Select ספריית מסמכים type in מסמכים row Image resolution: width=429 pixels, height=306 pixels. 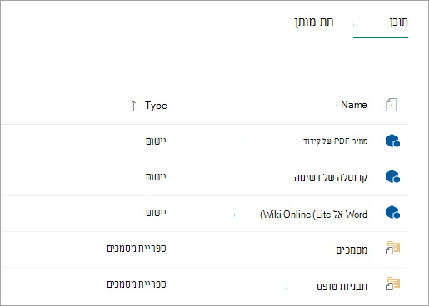click(137, 249)
